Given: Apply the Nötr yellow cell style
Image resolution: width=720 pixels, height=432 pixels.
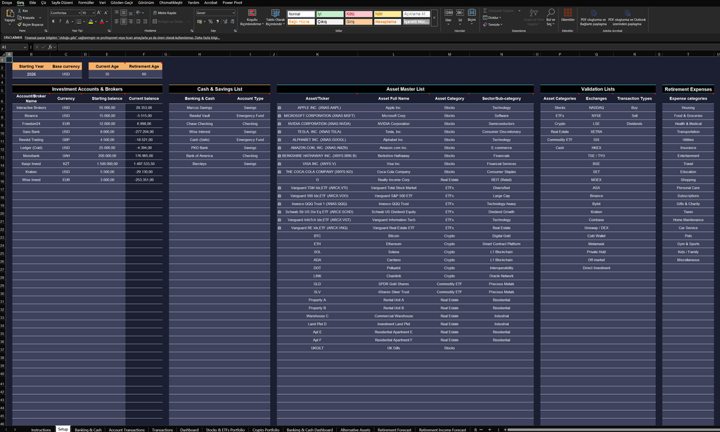Looking at the screenshot, I should coord(387,14).
